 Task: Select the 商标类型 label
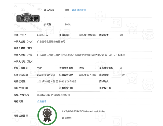(104, 75)
